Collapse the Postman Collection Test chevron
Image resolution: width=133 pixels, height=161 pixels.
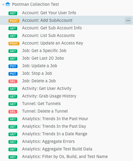coord(3,5)
